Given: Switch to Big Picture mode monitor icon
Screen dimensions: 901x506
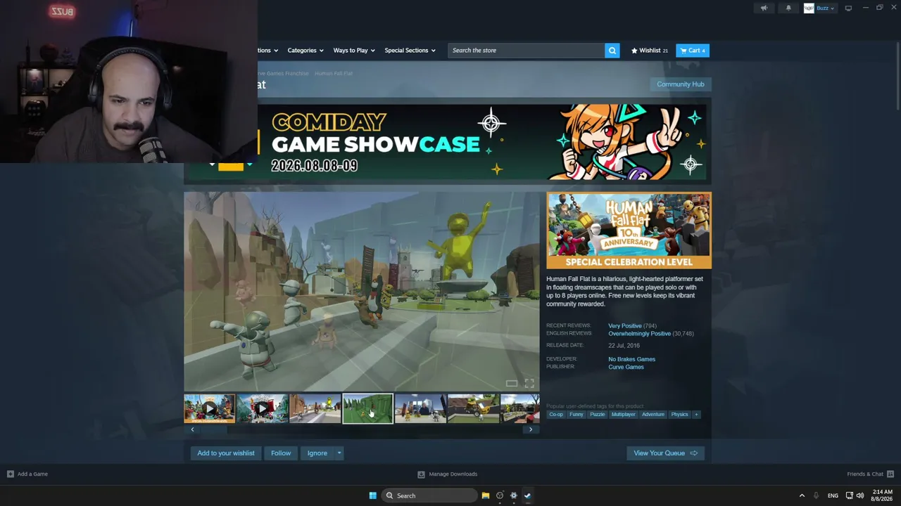Looking at the screenshot, I should pyautogui.click(x=848, y=8).
